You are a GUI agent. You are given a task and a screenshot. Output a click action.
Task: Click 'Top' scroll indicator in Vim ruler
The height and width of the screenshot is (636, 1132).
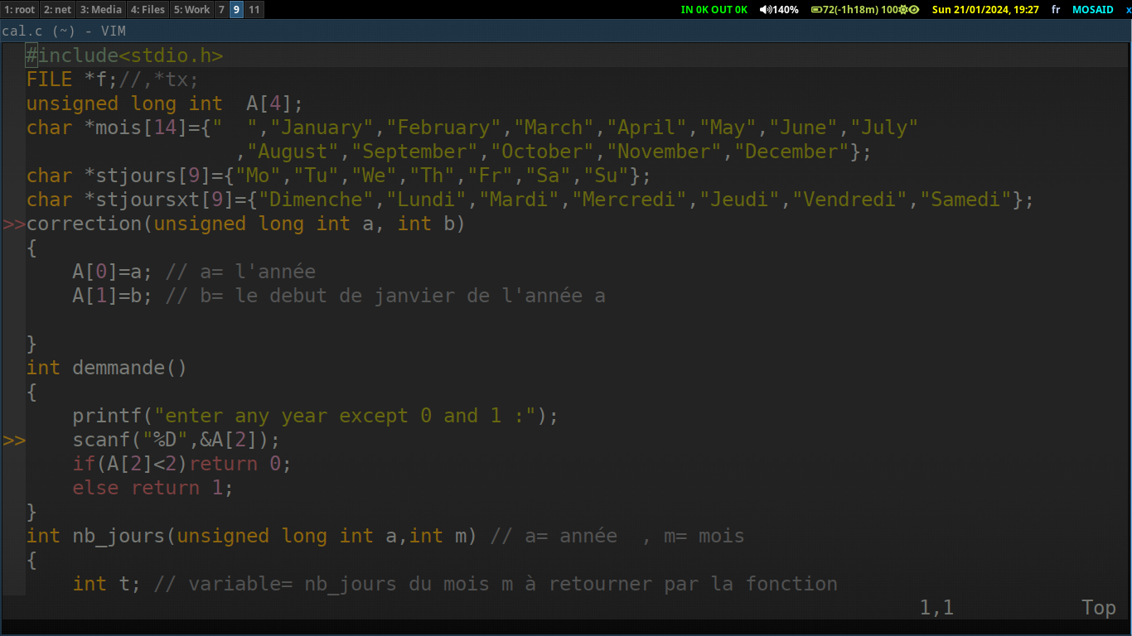(1099, 608)
